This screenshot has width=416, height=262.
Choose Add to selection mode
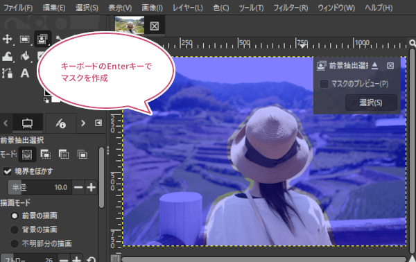click(45, 155)
